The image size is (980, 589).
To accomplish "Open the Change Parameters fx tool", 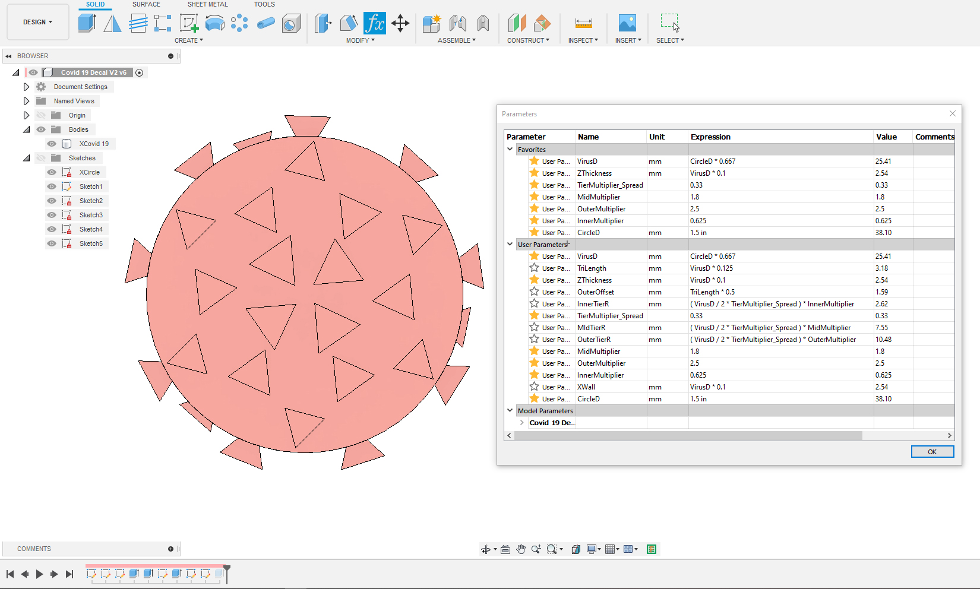I will coord(374,23).
